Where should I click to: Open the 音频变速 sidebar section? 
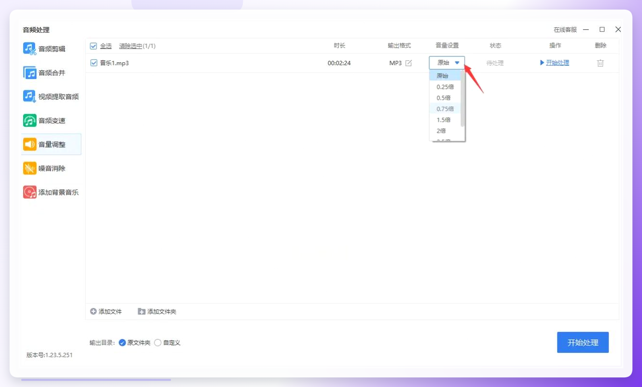coord(52,121)
